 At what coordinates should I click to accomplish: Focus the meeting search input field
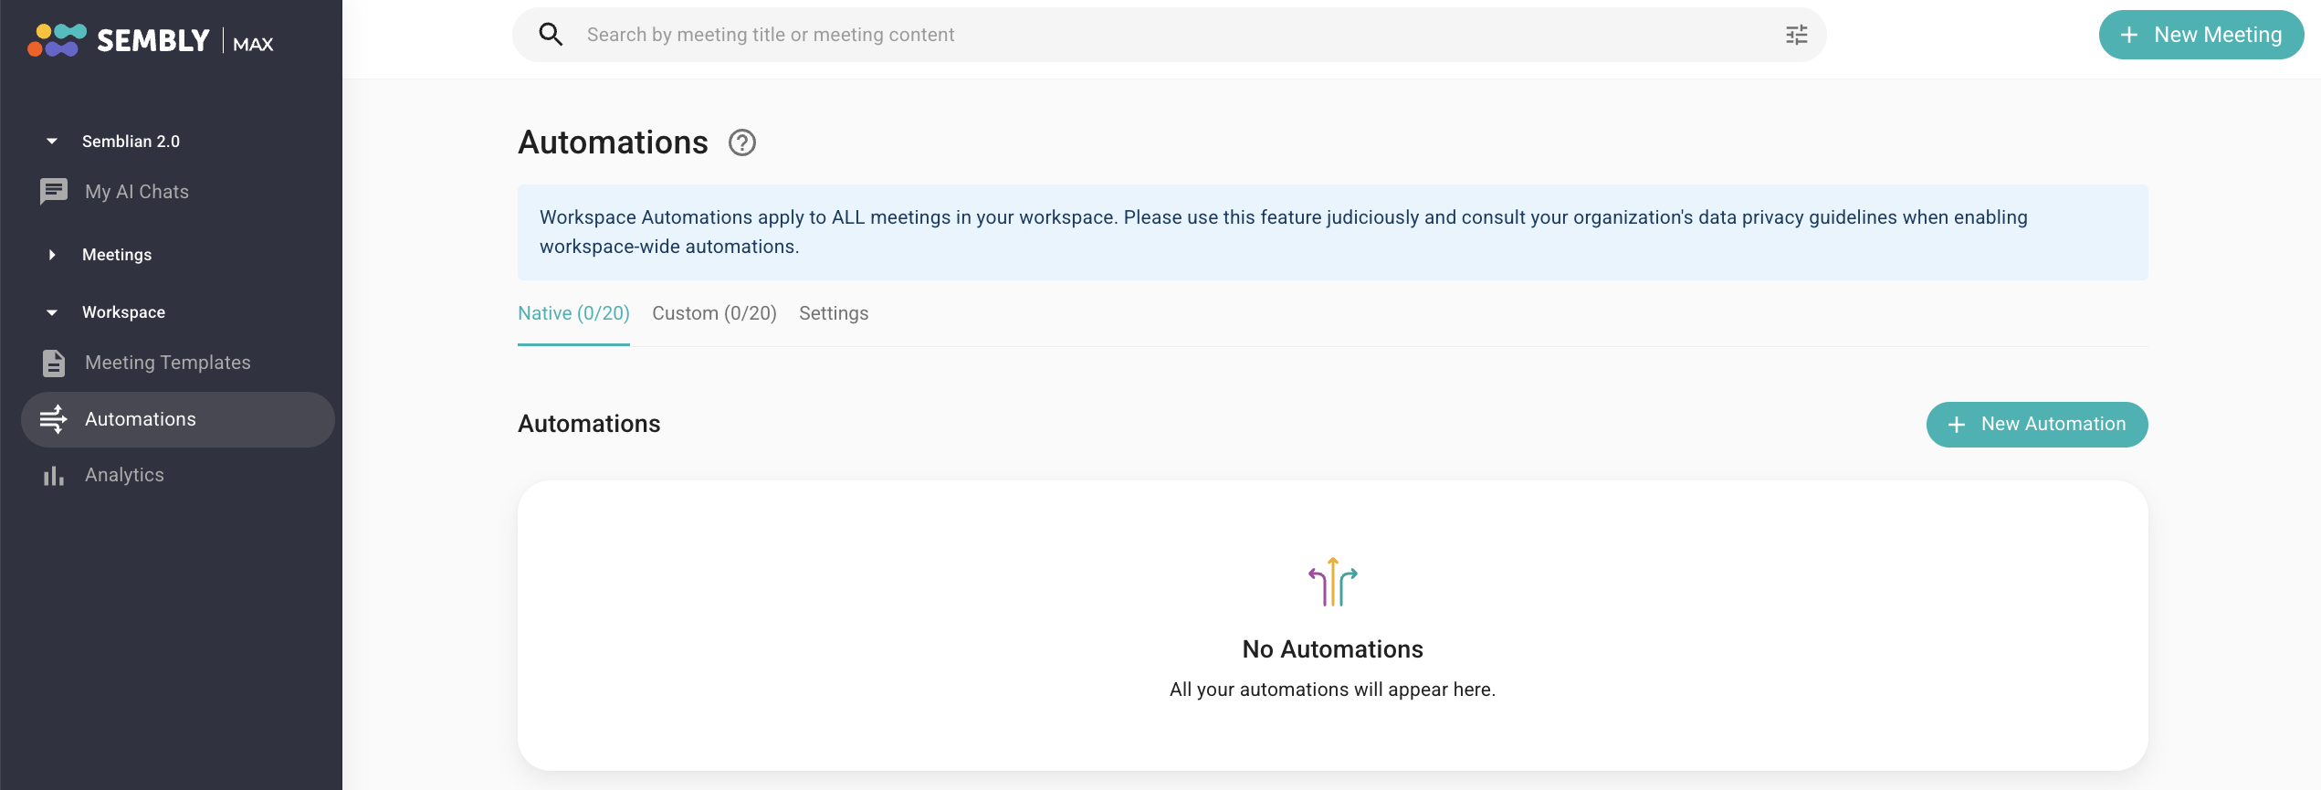click(1169, 35)
